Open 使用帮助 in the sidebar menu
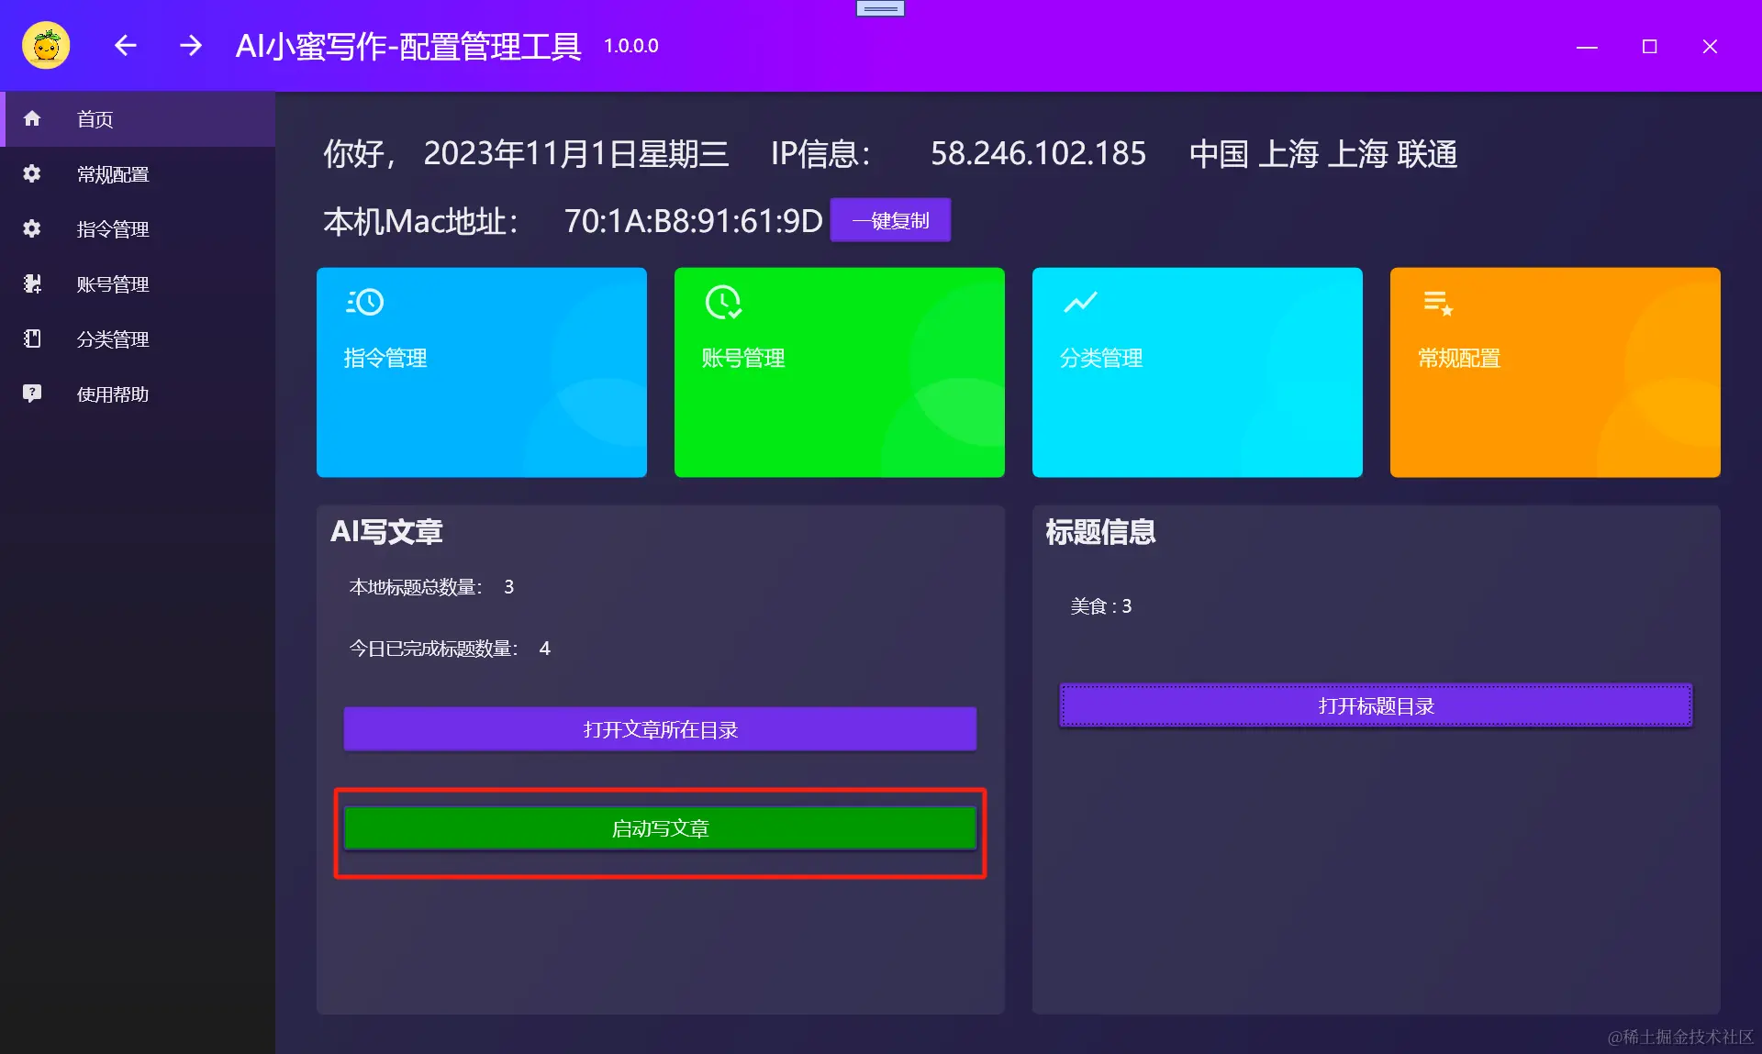 (113, 394)
